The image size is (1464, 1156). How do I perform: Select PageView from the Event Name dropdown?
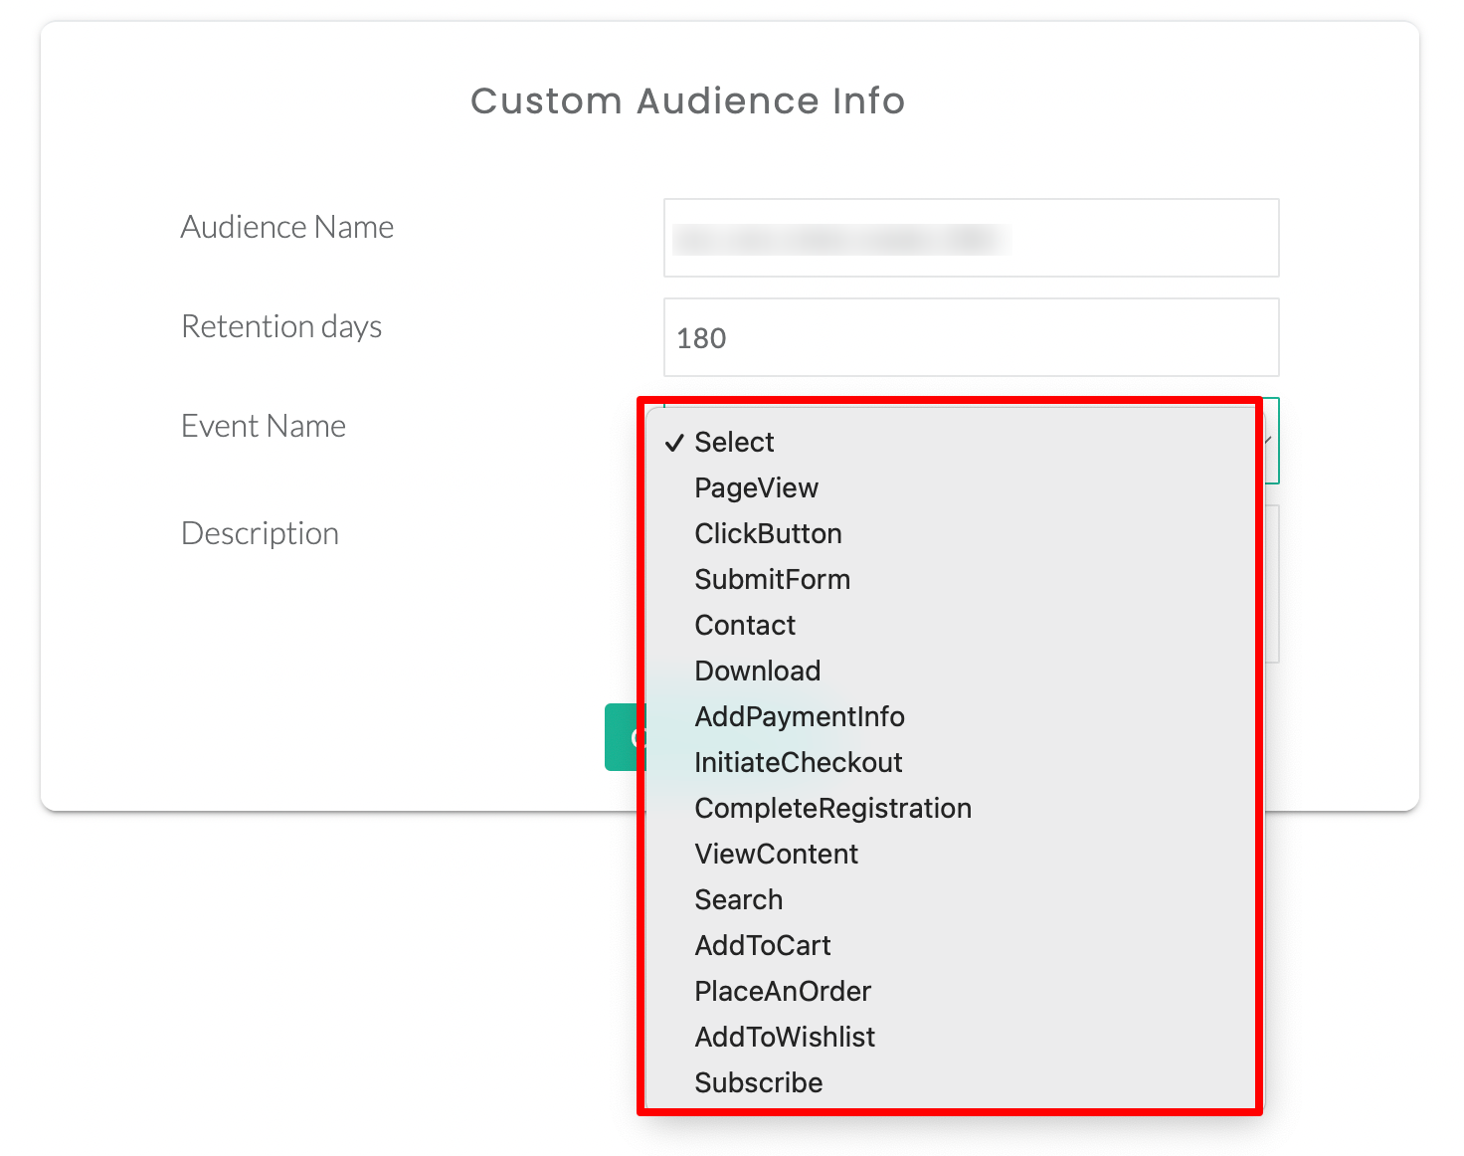click(756, 487)
